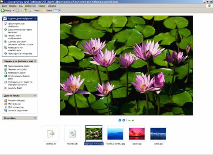
Task: Click the Переместить файл text
Action: click(x=17, y=69)
